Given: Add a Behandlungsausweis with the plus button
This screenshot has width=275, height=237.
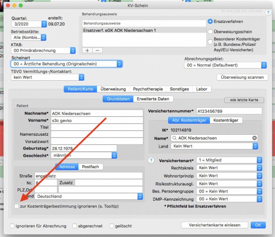Looking at the screenshot, I should [x=87, y=50].
